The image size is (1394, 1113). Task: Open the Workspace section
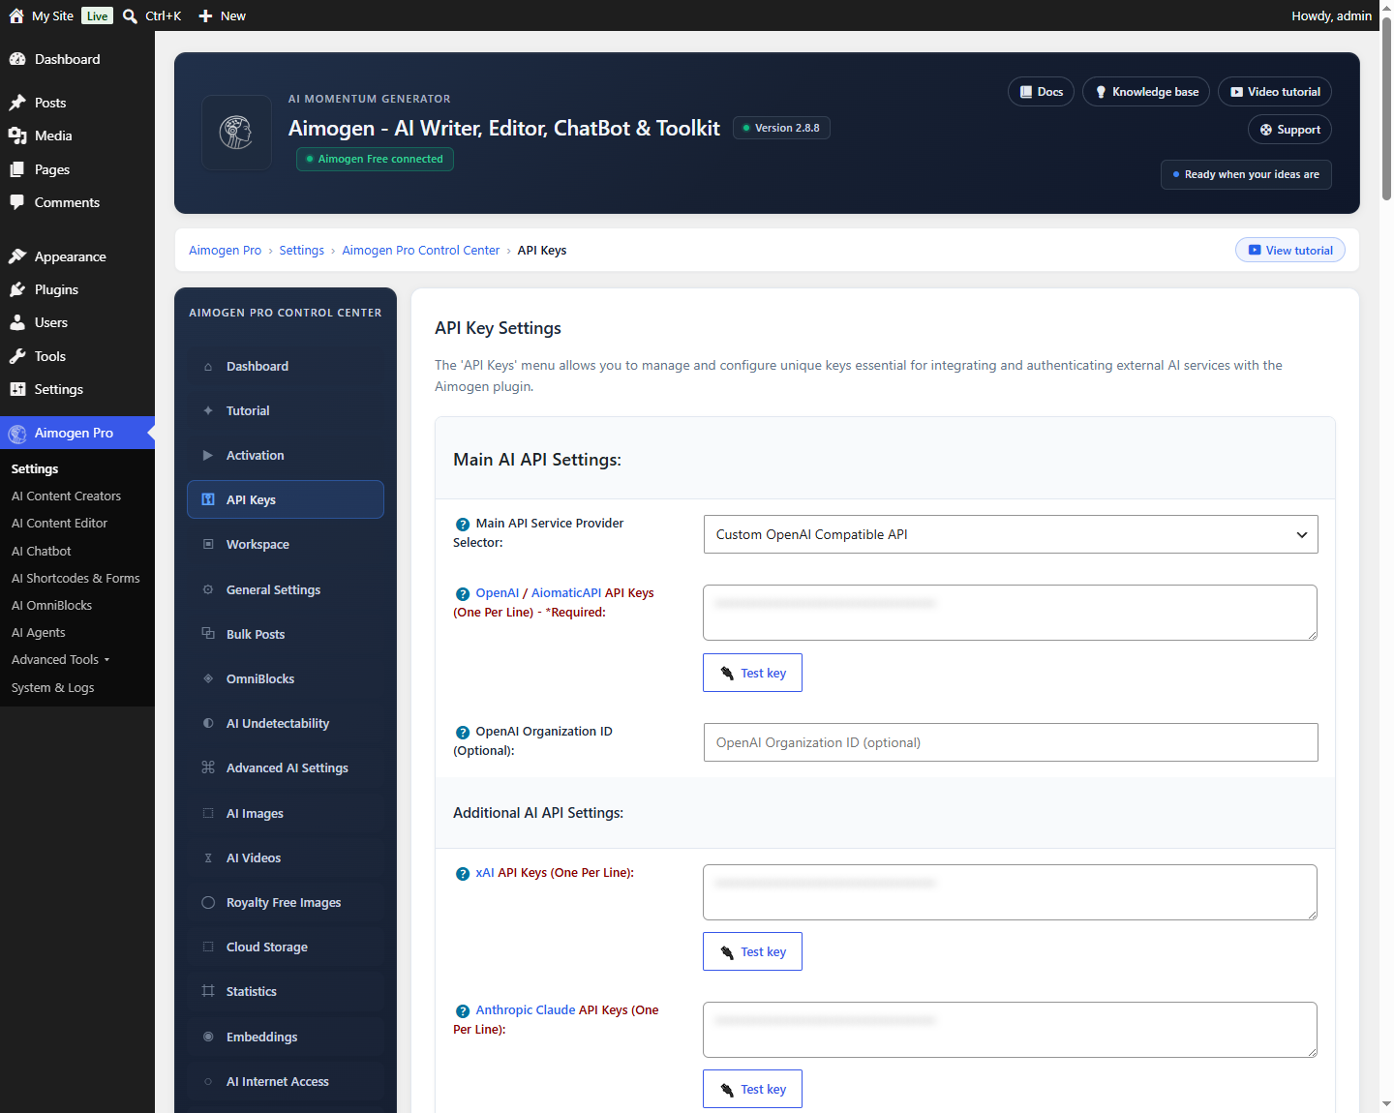pyautogui.click(x=286, y=544)
